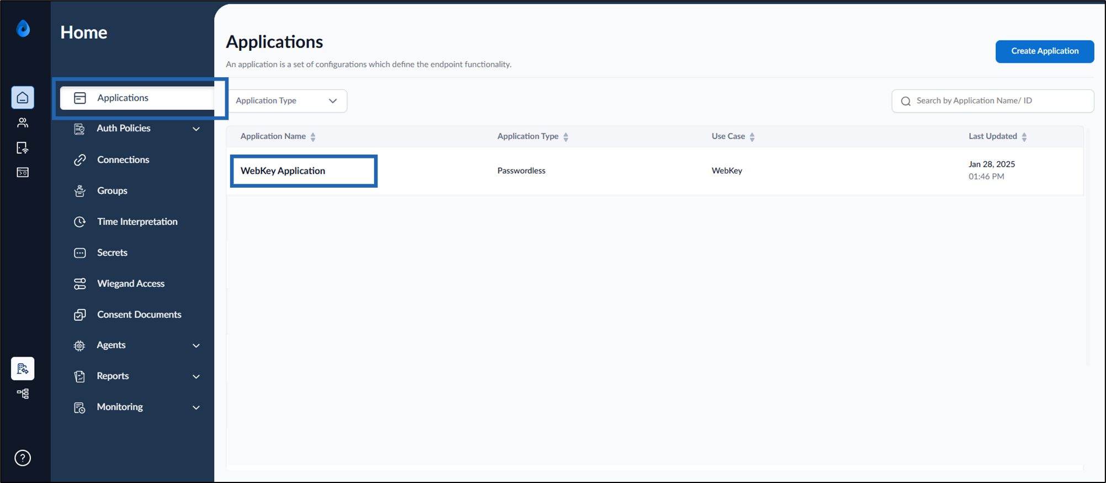Open the device wifi icon in rail
Viewport: 1106px width, 483px height.
pos(23,147)
